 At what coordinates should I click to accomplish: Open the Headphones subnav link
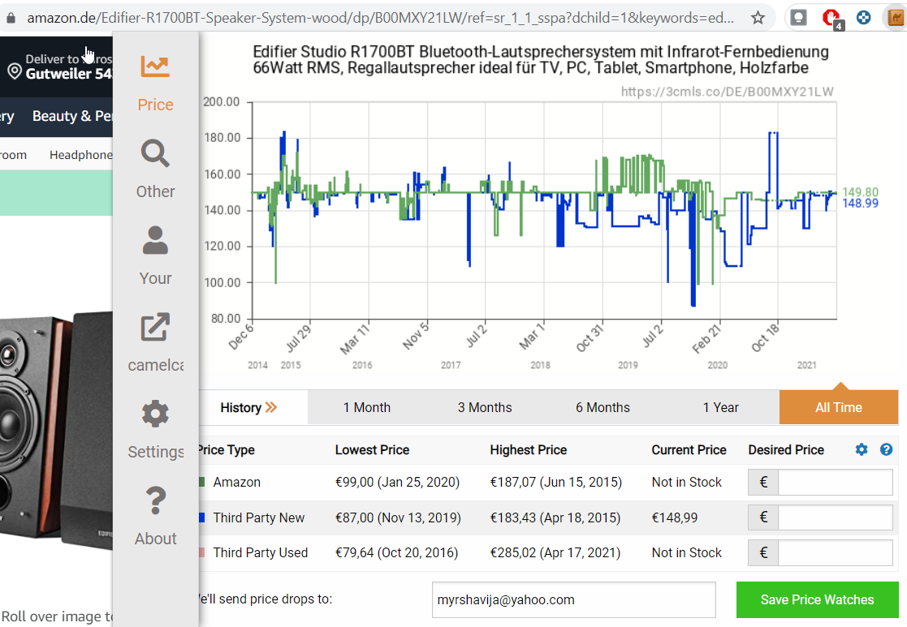pos(81,155)
